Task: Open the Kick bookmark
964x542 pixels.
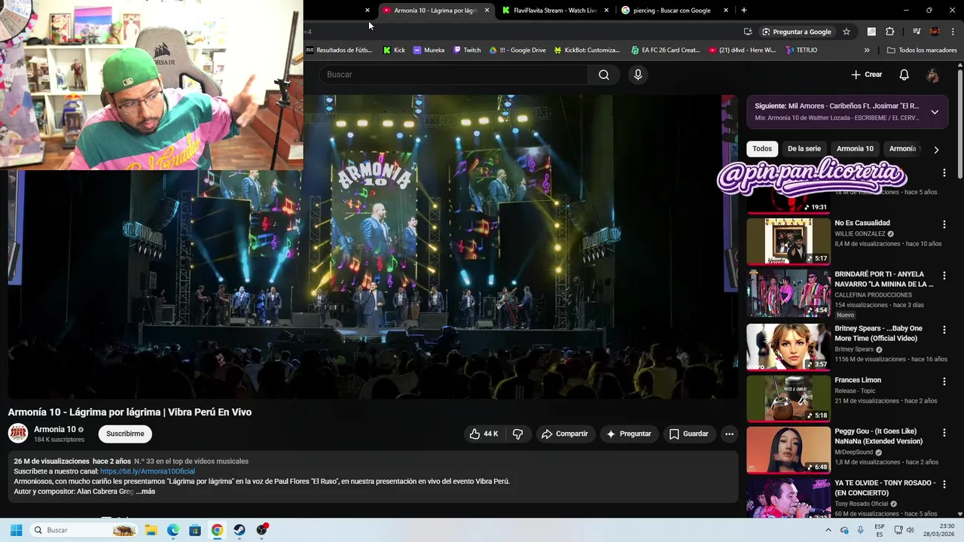Action: (x=394, y=50)
